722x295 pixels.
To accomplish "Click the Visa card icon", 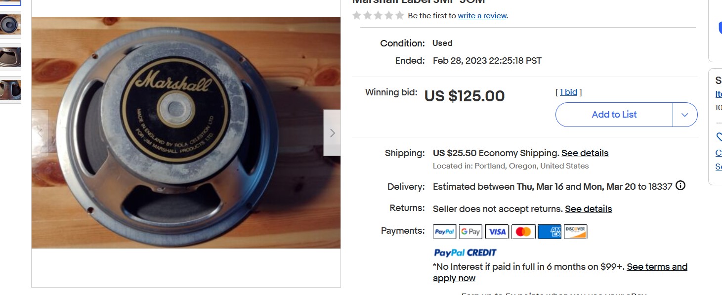I will [x=497, y=231].
